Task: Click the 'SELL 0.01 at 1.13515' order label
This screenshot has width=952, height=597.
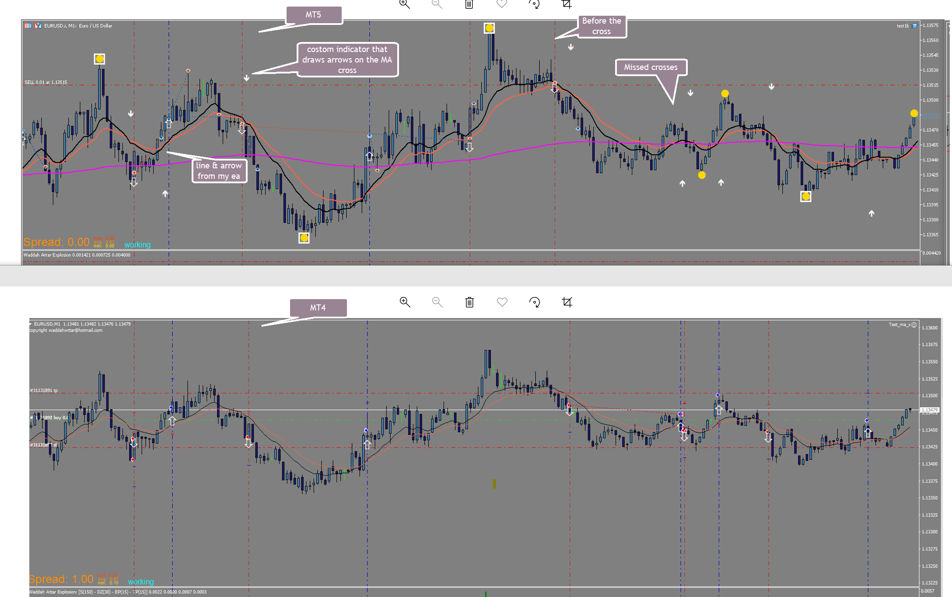Action: [46, 82]
